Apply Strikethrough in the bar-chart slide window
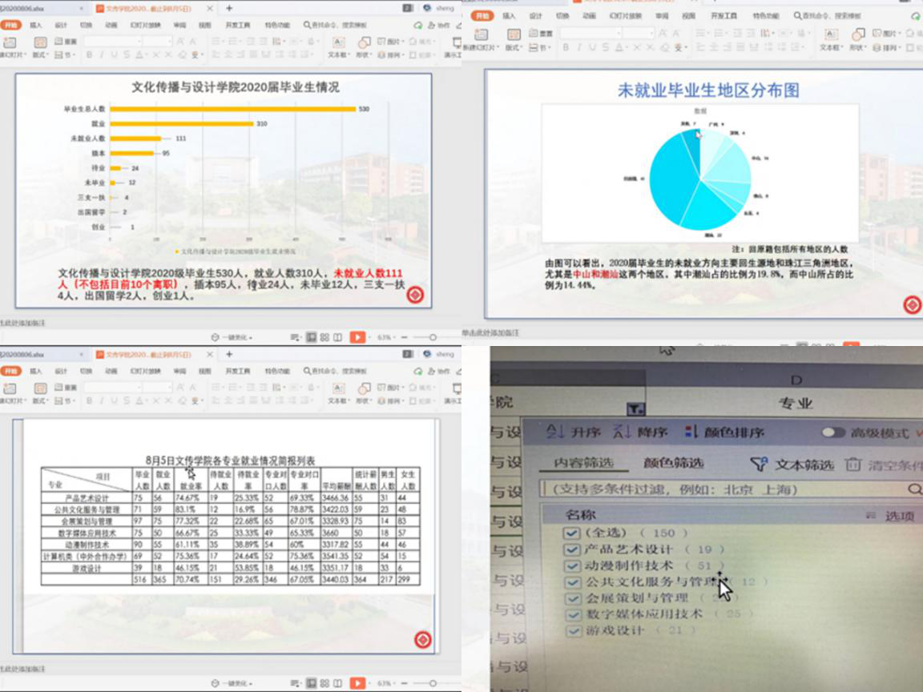 click(x=126, y=54)
